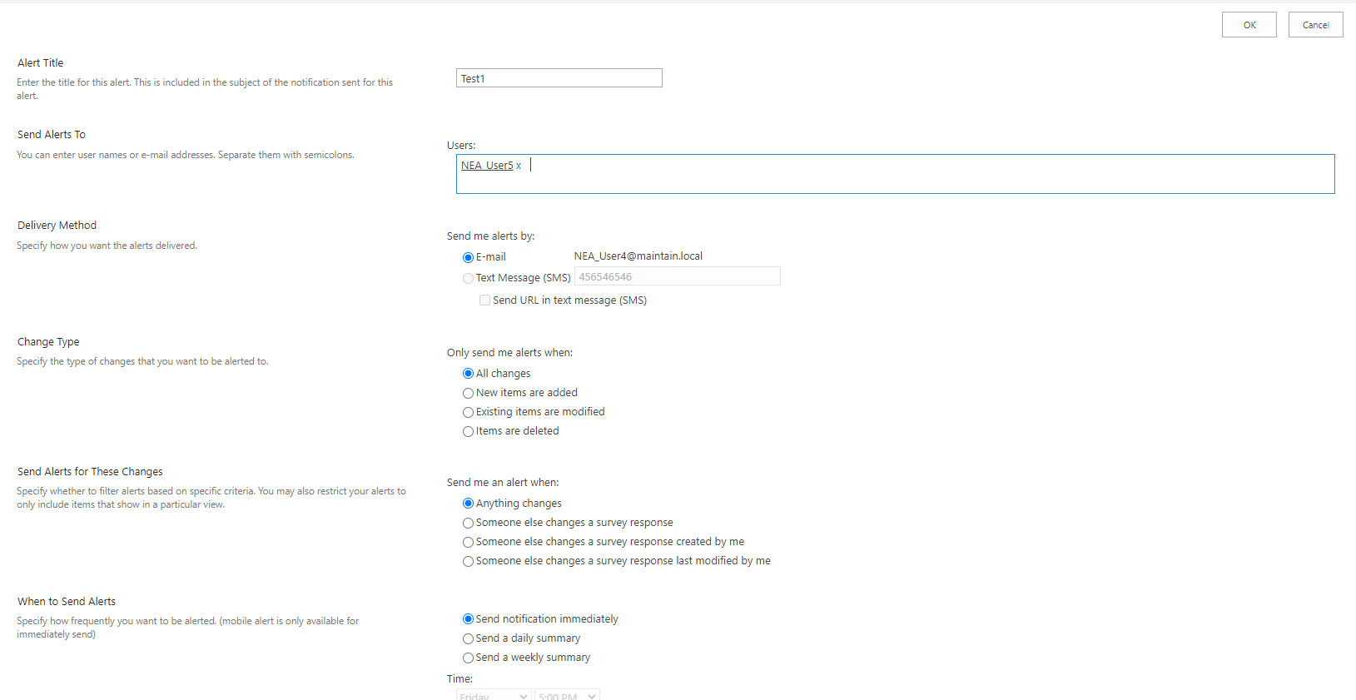1356x700 pixels.
Task: Choose Existing items are modified
Action: (468, 412)
